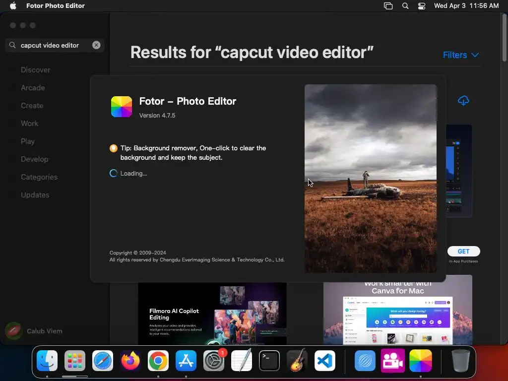This screenshot has width=508, height=381.
Task: Open Stage Manager icon in menu bar
Action: click(x=388, y=6)
